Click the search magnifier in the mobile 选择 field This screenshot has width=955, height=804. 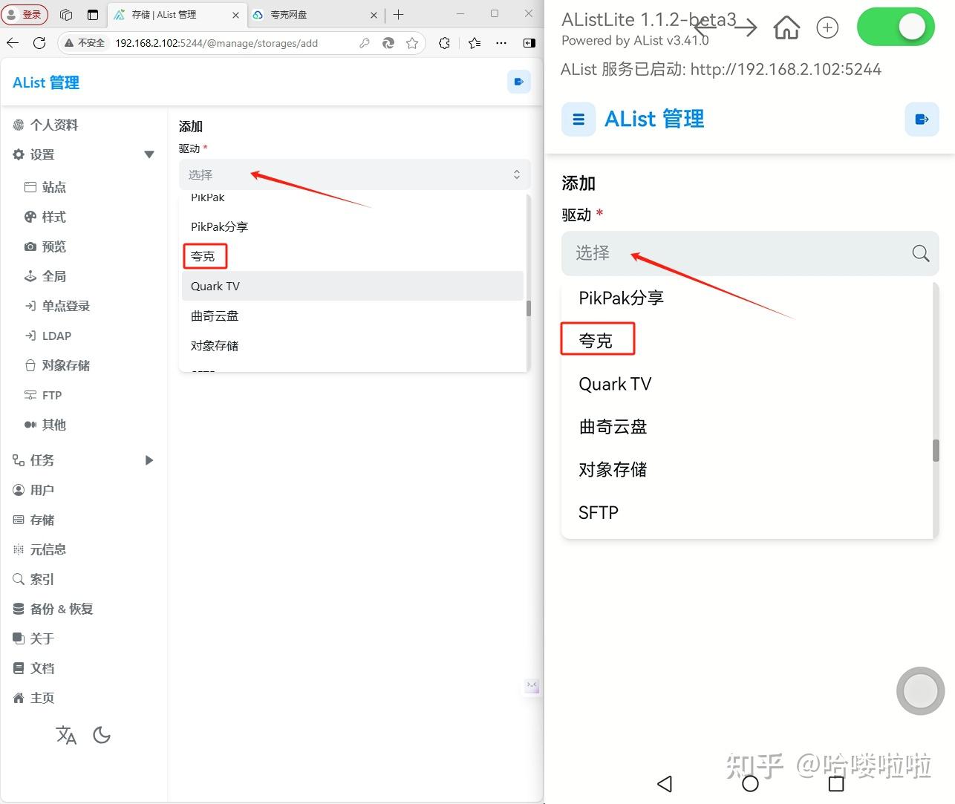coord(920,253)
